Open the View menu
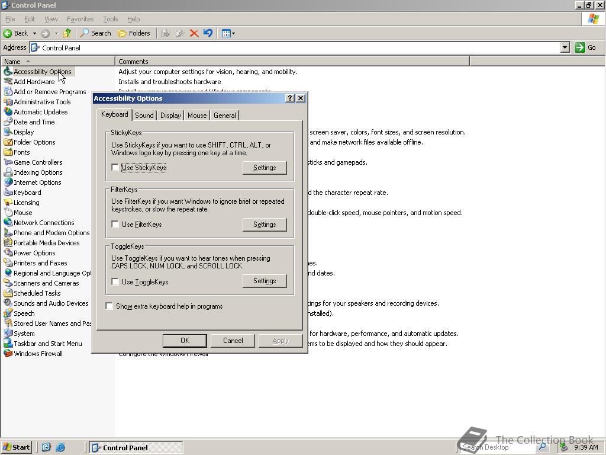Image resolution: width=606 pixels, height=455 pixels. click(51, 19)
